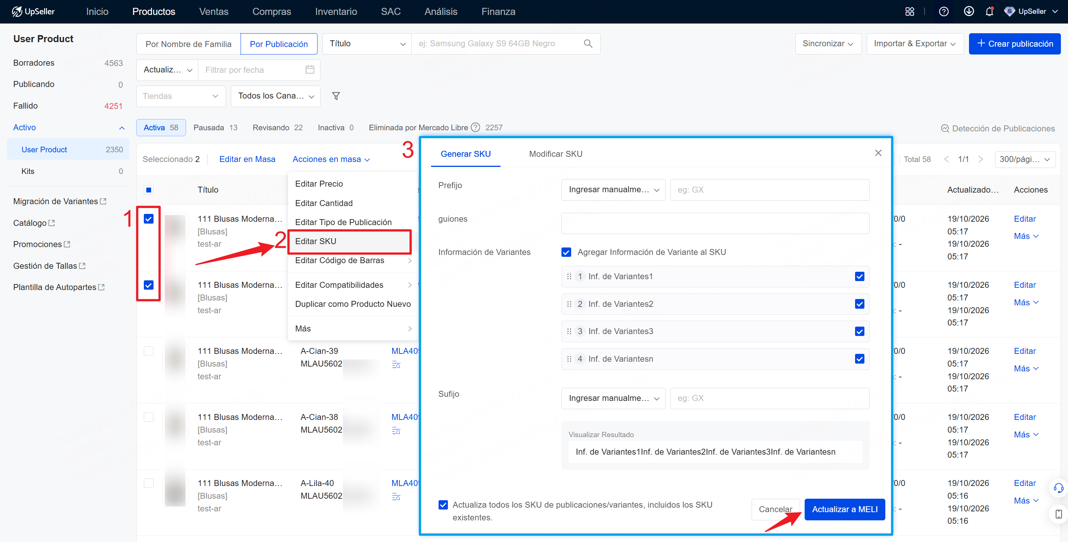Uncheck the Inf. de Variantes1 checkbox
Screen dimensions: 1068x542
coord(860,276)
